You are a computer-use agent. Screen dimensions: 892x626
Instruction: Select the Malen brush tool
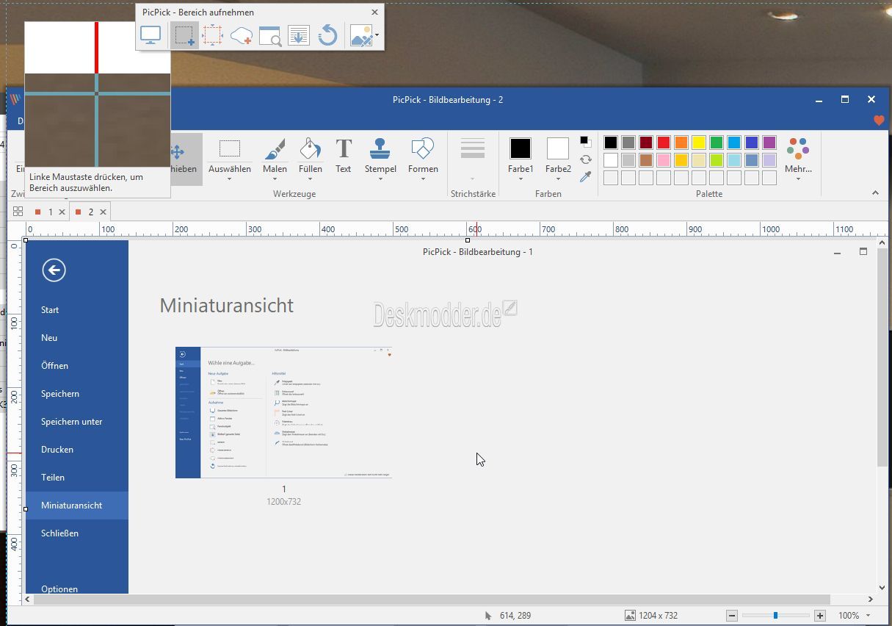coord(275,159)
